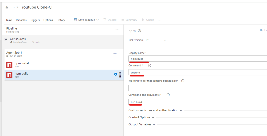Open the Task version dropdown
Screen dimensions: 267x136
tap(156, 40)
